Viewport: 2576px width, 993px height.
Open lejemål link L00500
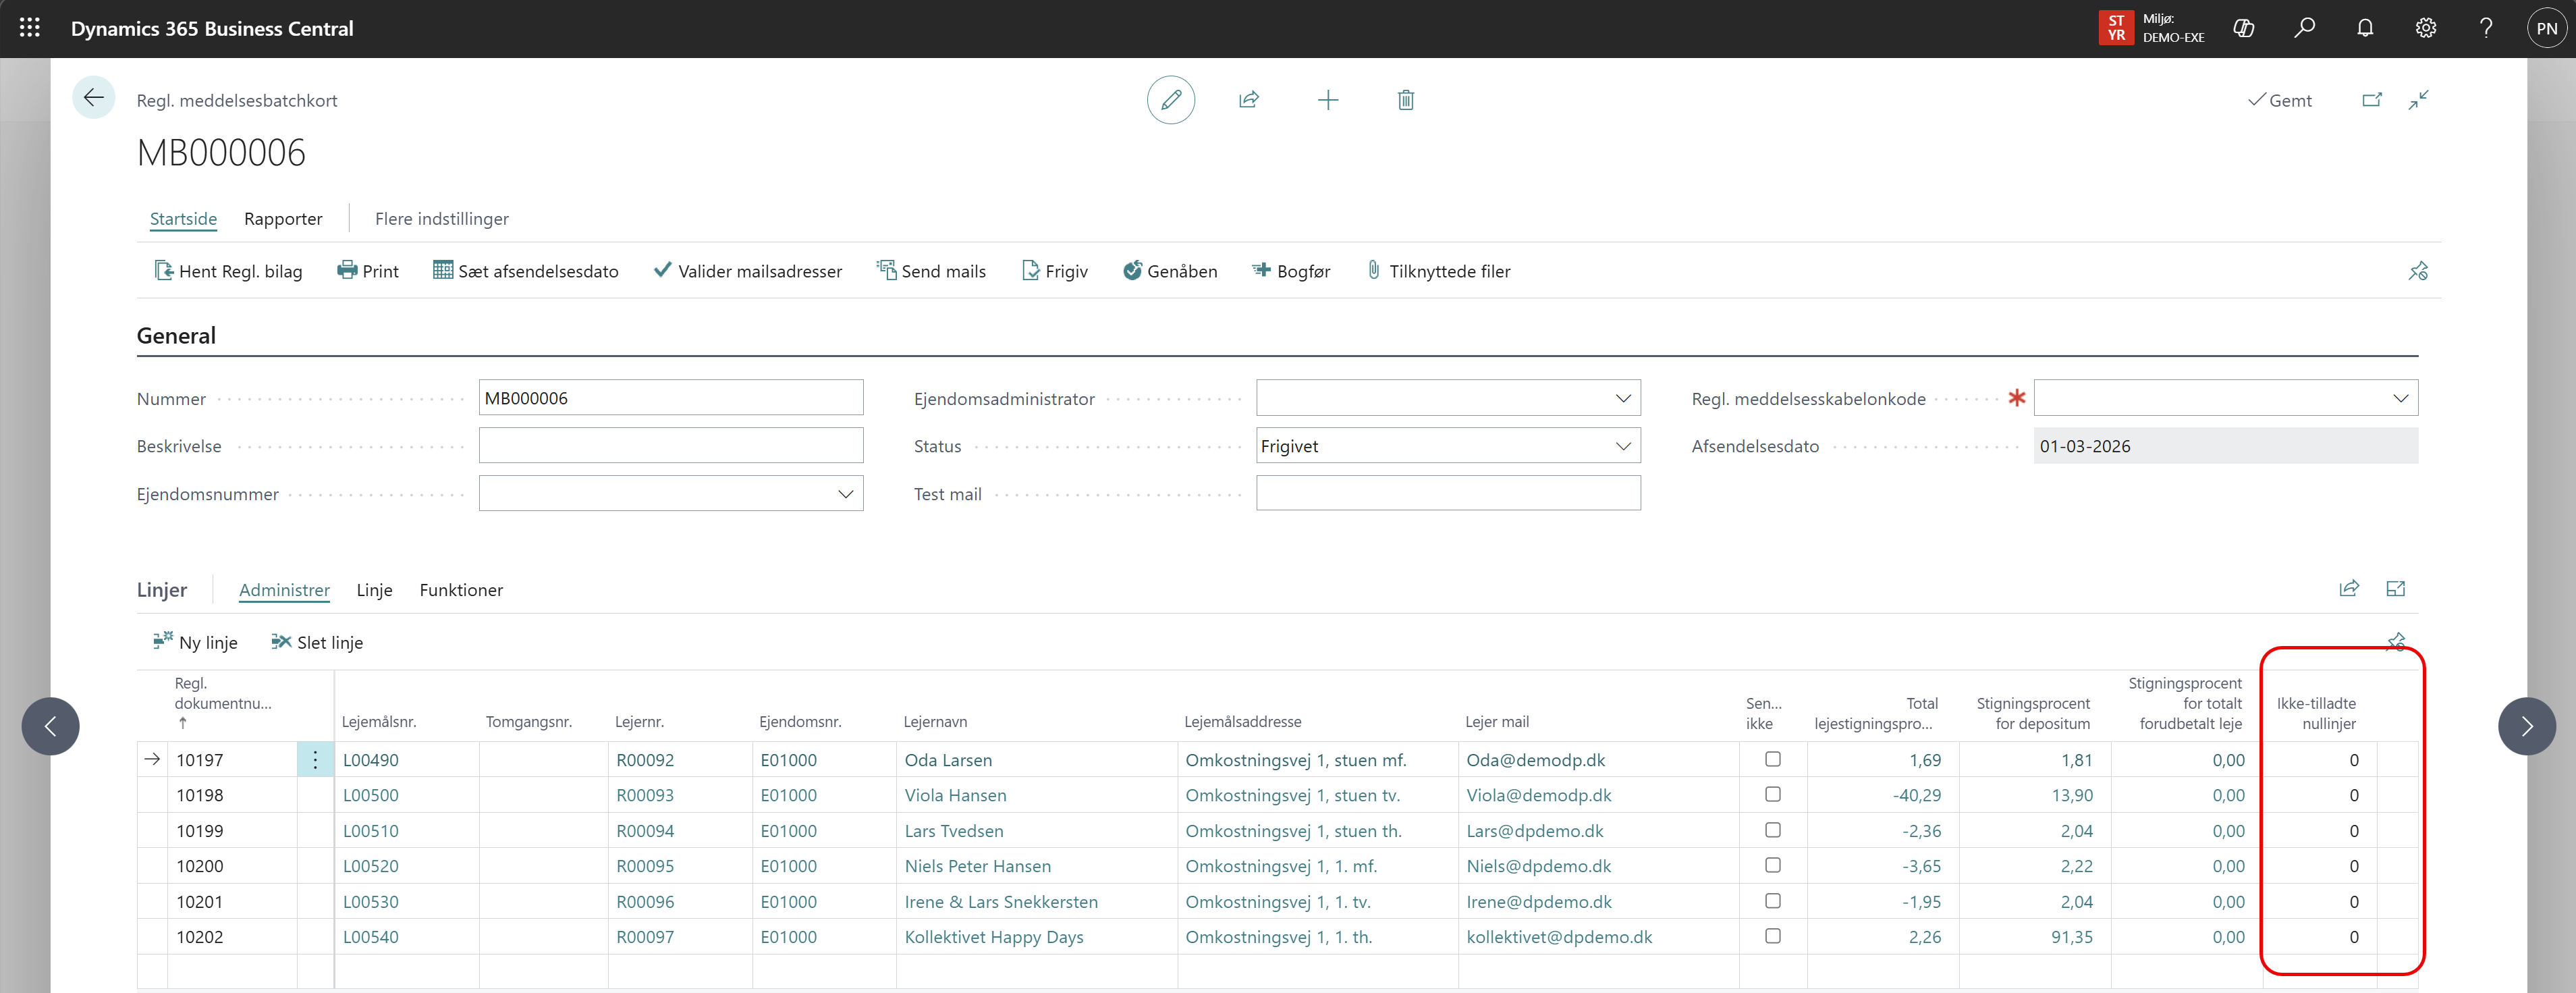370,795
